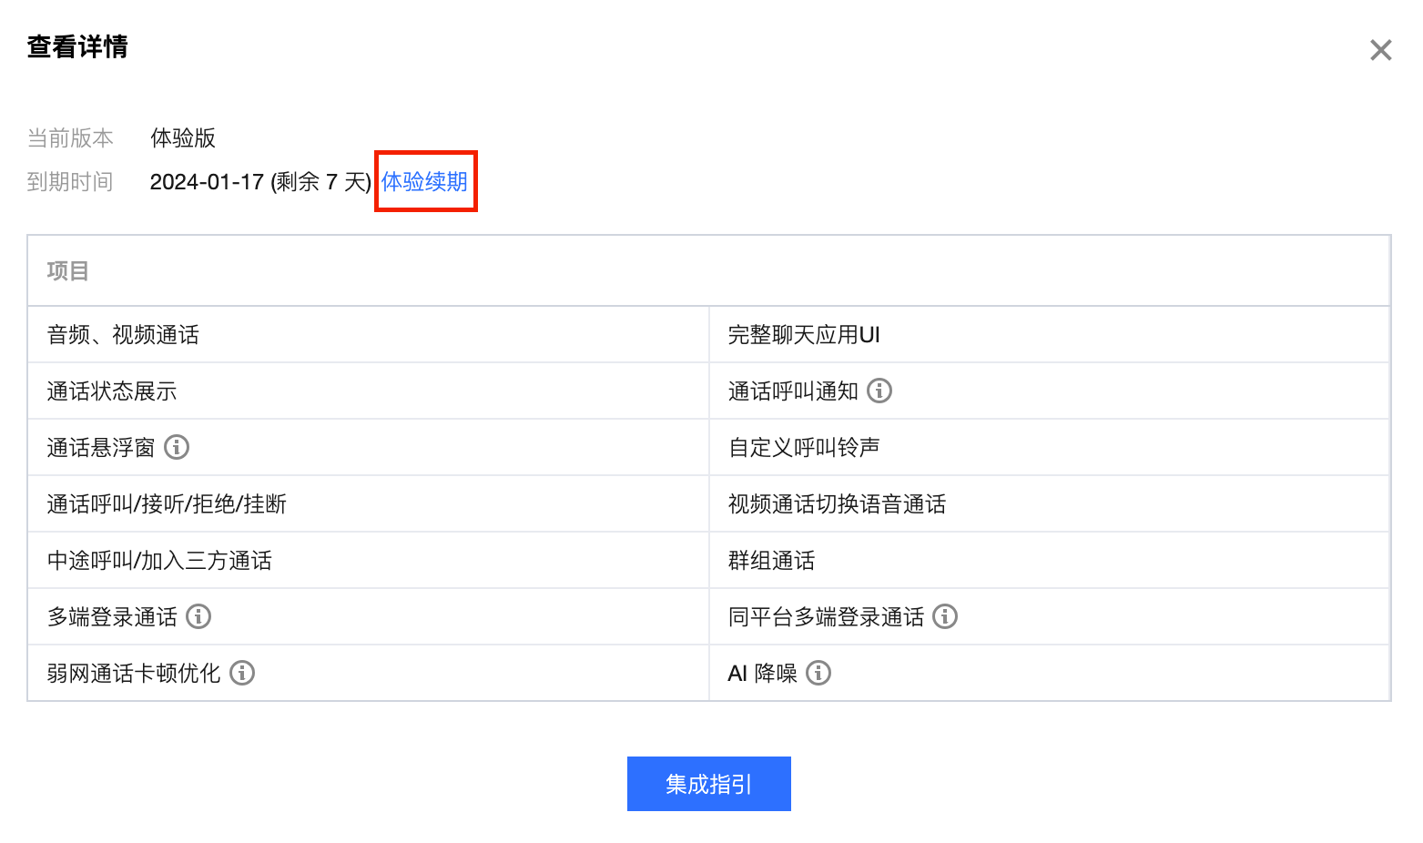Select the 音频、视频通话 table cell
Screen dimensions: 1423x843
[124, 335]
